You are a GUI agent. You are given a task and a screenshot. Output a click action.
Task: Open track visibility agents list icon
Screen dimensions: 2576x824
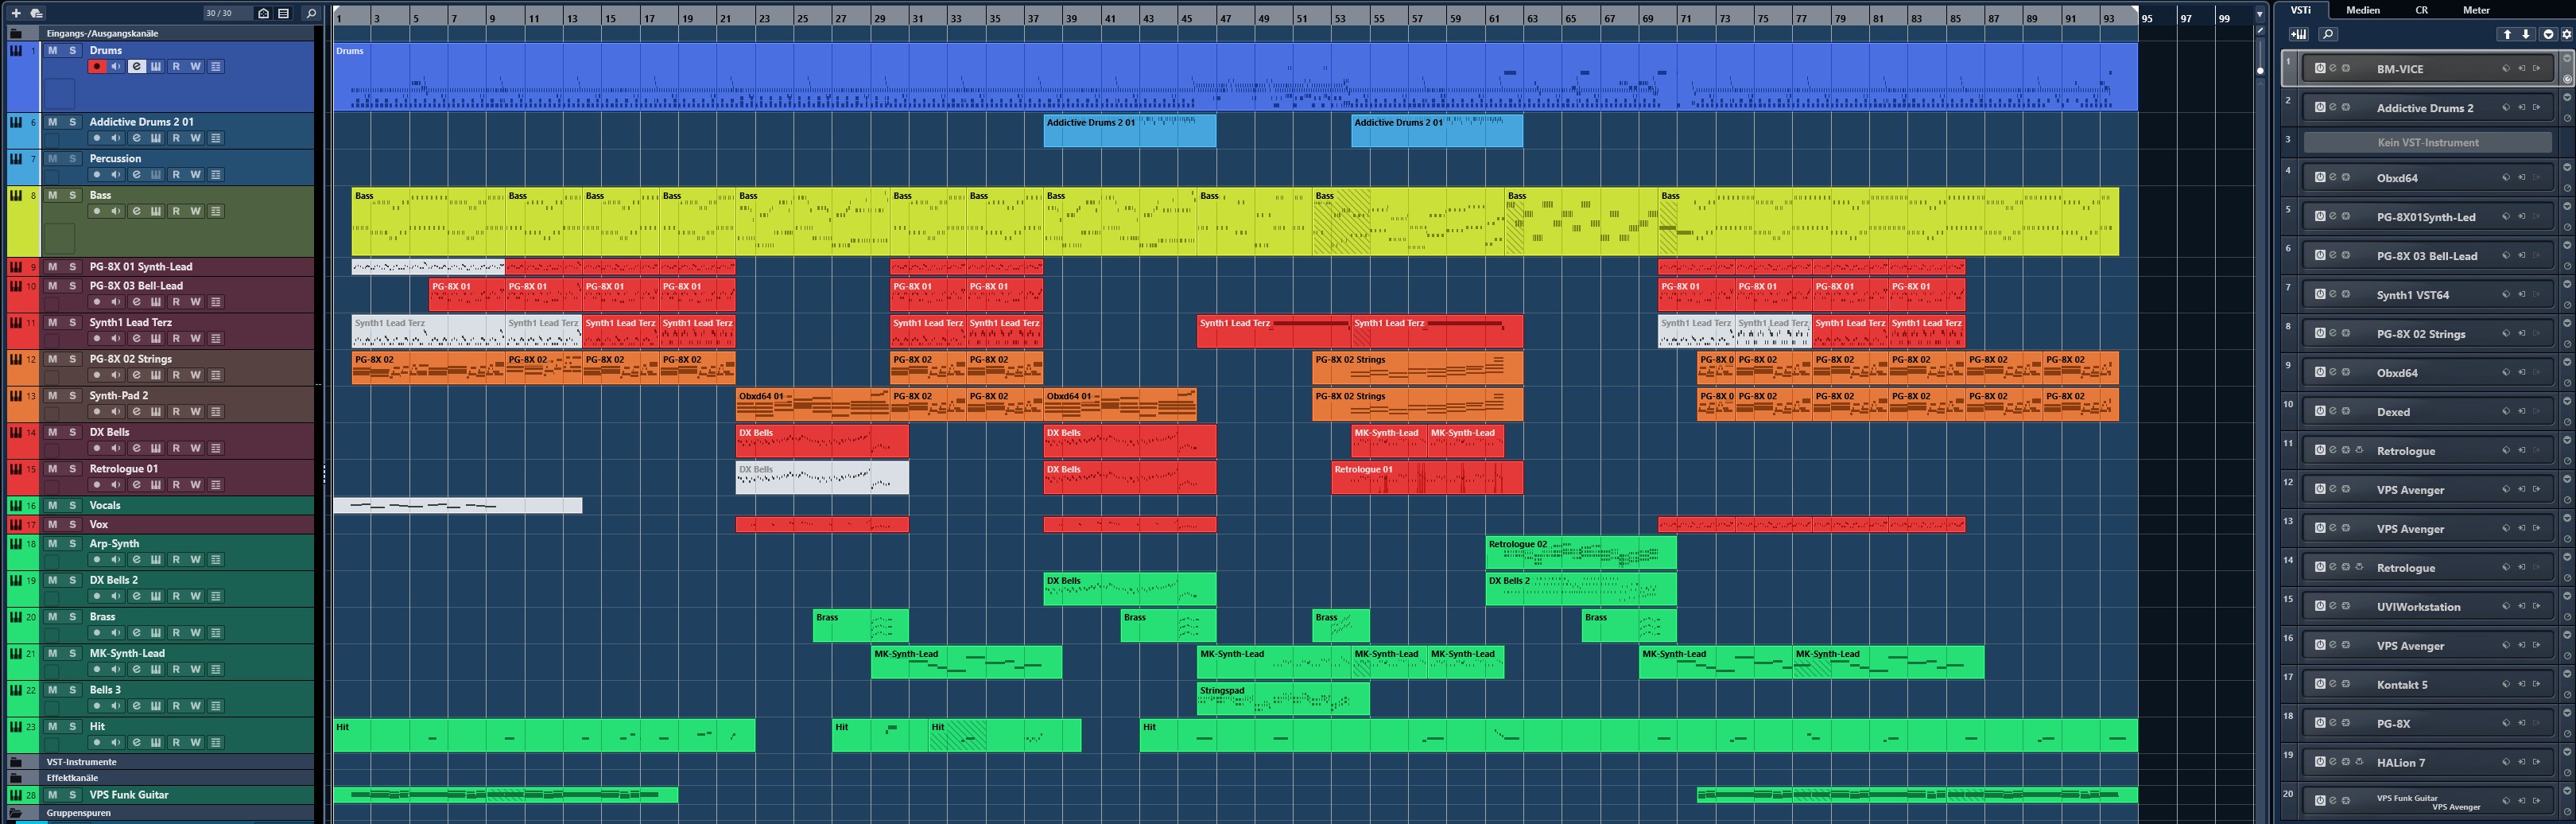coord(284,13)
